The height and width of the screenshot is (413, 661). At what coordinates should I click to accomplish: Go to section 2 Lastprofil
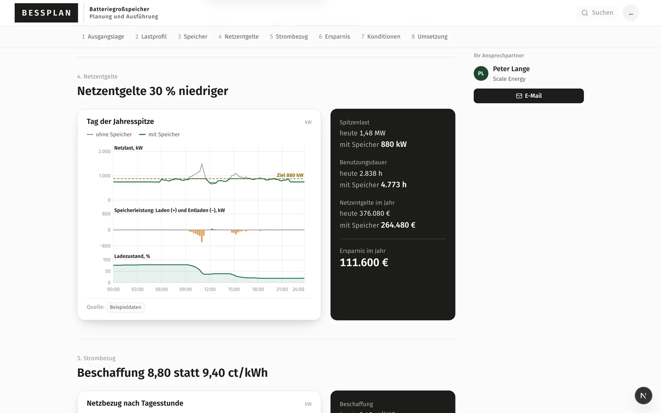pyautogui.click(x=151, y=37)
